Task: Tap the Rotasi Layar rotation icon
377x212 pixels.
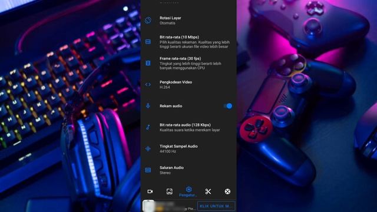Action: pyautogui.click(x=148, y=20)
